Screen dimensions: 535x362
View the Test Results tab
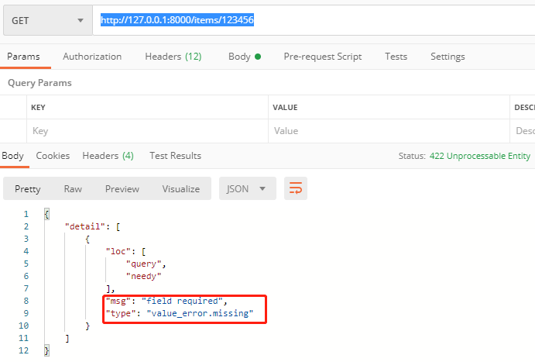point(175,156)
